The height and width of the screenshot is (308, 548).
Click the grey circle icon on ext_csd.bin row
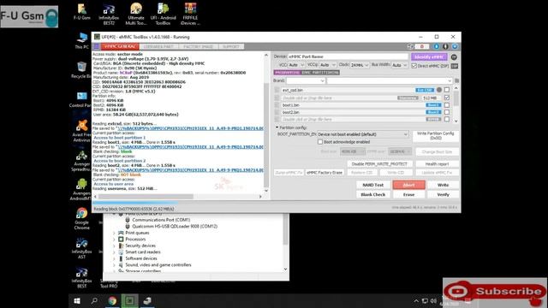(439, 90)
